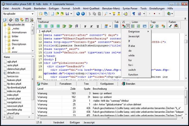Open the color palette icon under Farben

click(x=176, y=26)
